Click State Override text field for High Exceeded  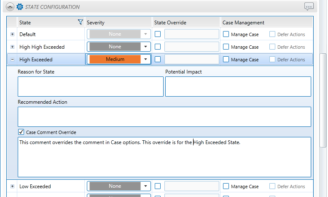coord(192,59)
